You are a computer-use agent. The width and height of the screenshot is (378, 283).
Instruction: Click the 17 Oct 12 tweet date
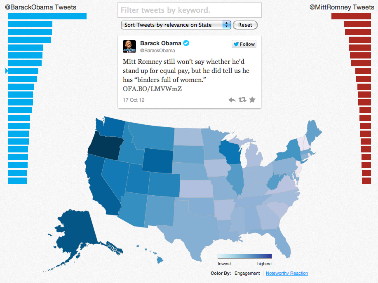point(134,100)
